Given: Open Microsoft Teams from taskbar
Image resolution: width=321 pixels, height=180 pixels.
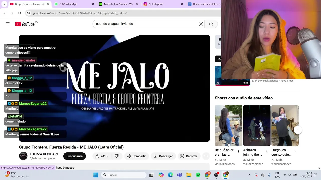Looking at the screenshot, I should coord(179,175).
